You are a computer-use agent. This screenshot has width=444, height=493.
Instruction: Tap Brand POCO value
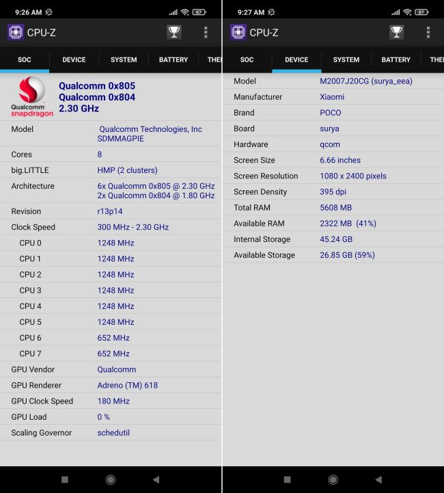(x=331, y=113)
